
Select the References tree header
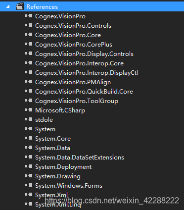(x=92, y=6)
